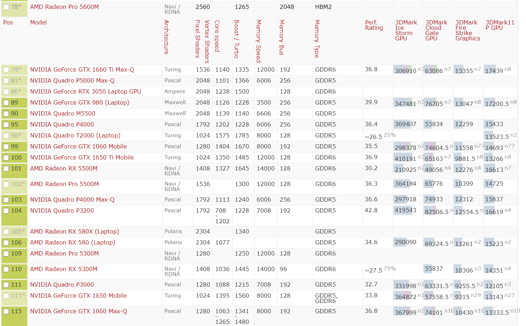Click 3DMark11 score 13523.5 for Quadro T2000
This screenshot has height=326, width=526.
(497, 137)
